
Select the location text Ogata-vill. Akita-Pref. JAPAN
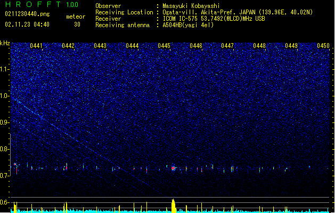[x=209, y=12]
